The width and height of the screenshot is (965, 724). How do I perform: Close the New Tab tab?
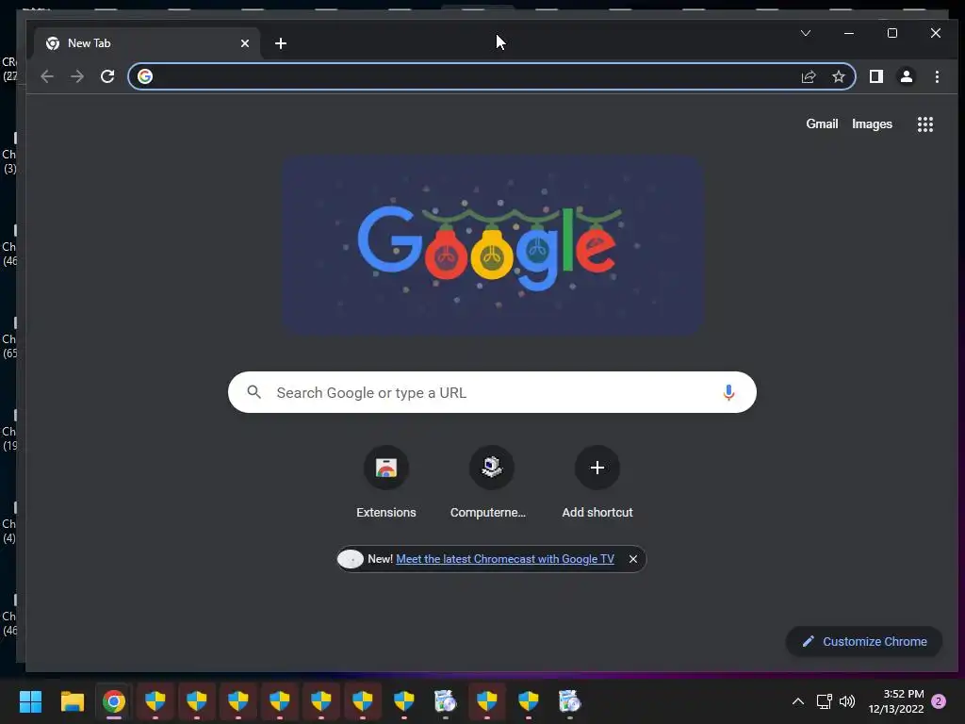(x=245, y=43)
